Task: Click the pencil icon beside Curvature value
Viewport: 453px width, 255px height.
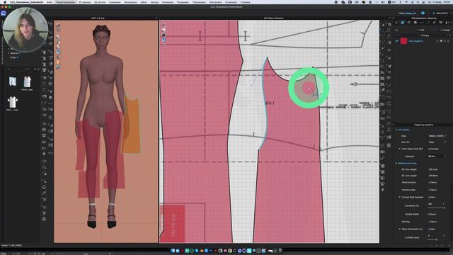Action: pos(444,204)
